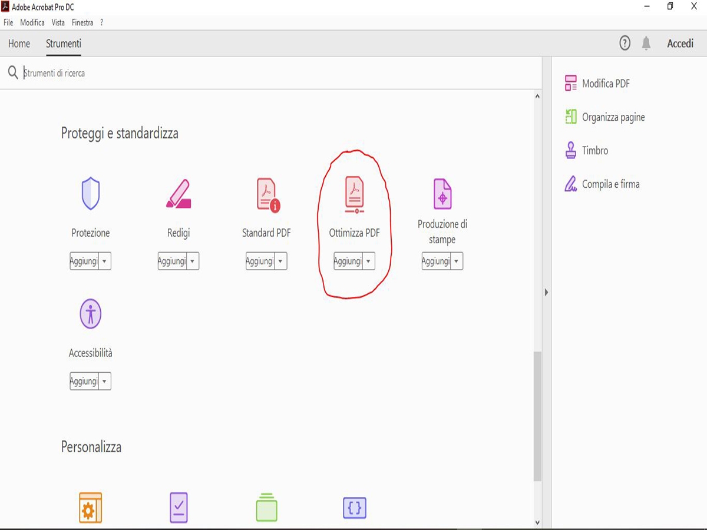Viewport: 707px width, 530px height.
Task: Click the Organizza pagine icon in right pane
Action: tap(570, 117)
